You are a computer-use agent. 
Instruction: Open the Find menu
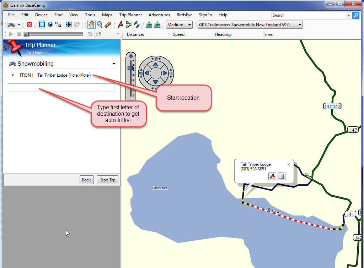click(58, 15)
